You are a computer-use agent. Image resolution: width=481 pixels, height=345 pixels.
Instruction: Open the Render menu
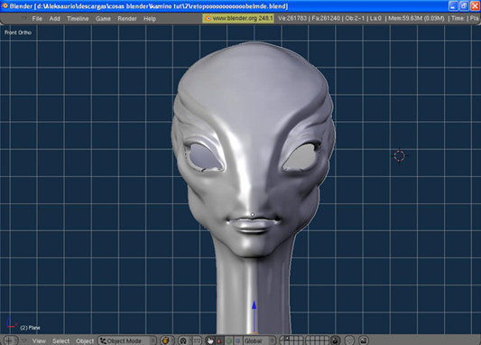127,19
